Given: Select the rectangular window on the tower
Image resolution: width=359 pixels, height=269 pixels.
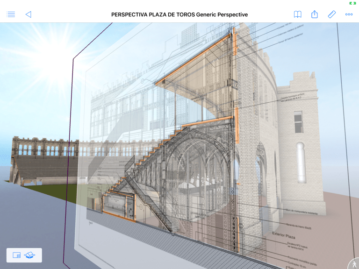Looking at the screenshot, I should point(298,122).
